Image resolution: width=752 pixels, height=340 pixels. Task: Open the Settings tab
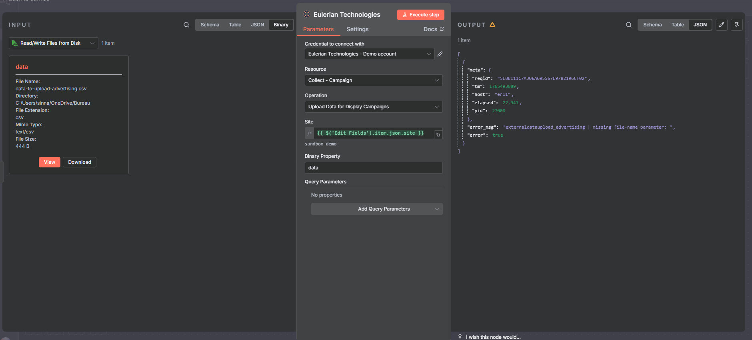point(357,29)
